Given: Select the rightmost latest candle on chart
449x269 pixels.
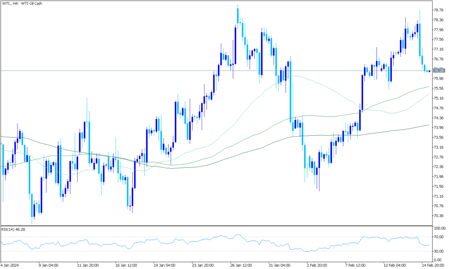Looking at the screenshot, I should [429, 71].
